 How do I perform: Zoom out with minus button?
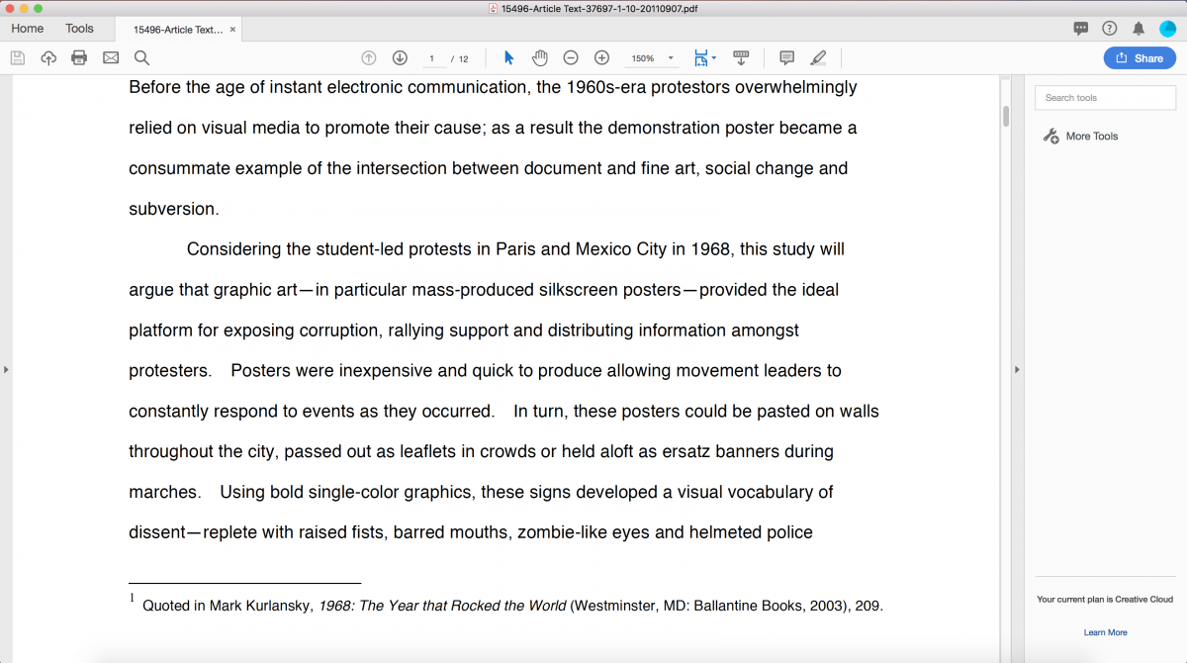tap(571, 58)
